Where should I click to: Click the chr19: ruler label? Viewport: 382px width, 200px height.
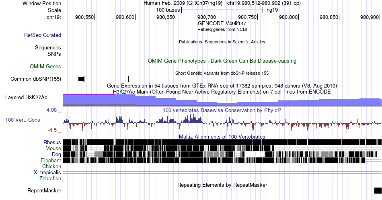[54, 17]
